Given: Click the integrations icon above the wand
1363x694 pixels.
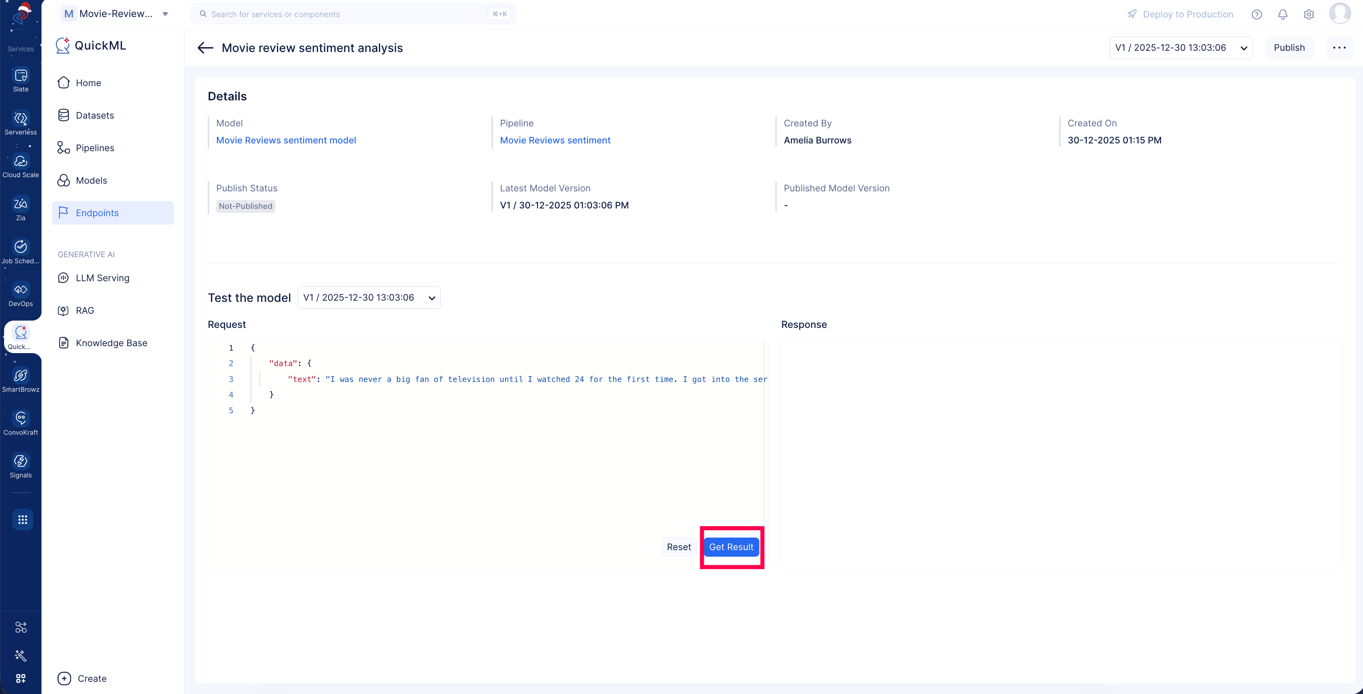Looking at the screenshot, I should [21, 627].
